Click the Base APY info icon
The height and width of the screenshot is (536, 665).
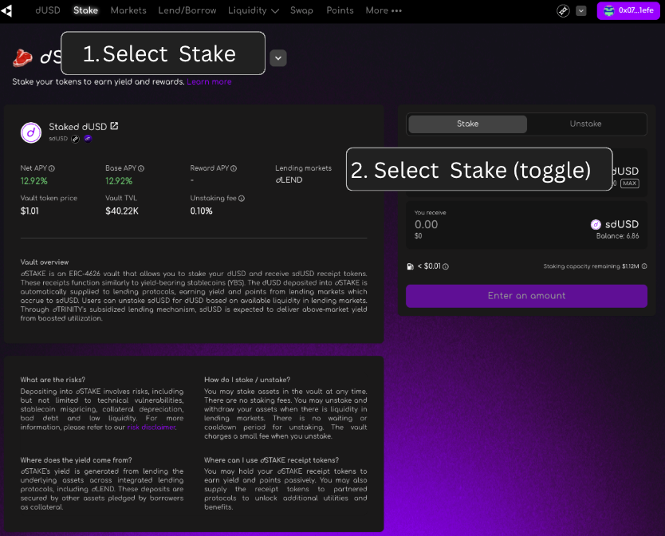(x=141, y=169)
